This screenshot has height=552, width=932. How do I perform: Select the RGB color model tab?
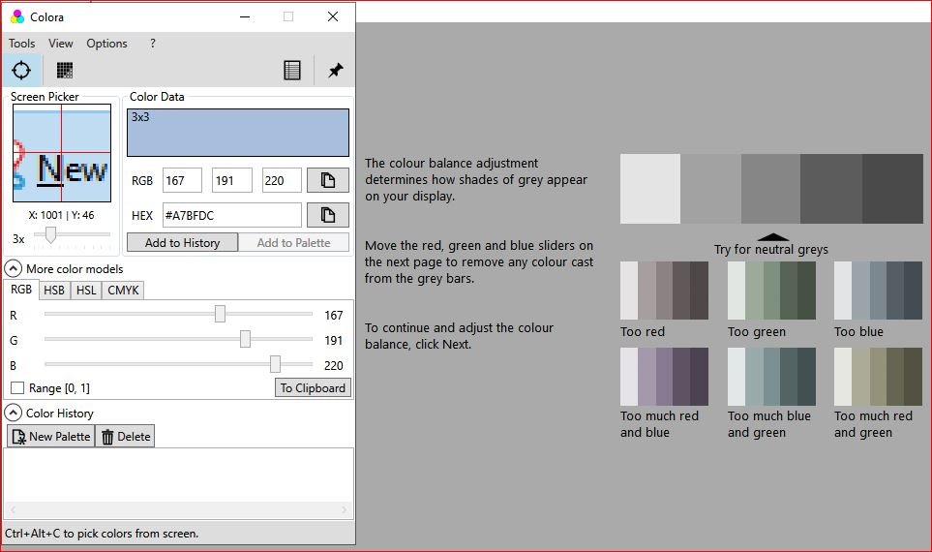click(x=21, y=290)
